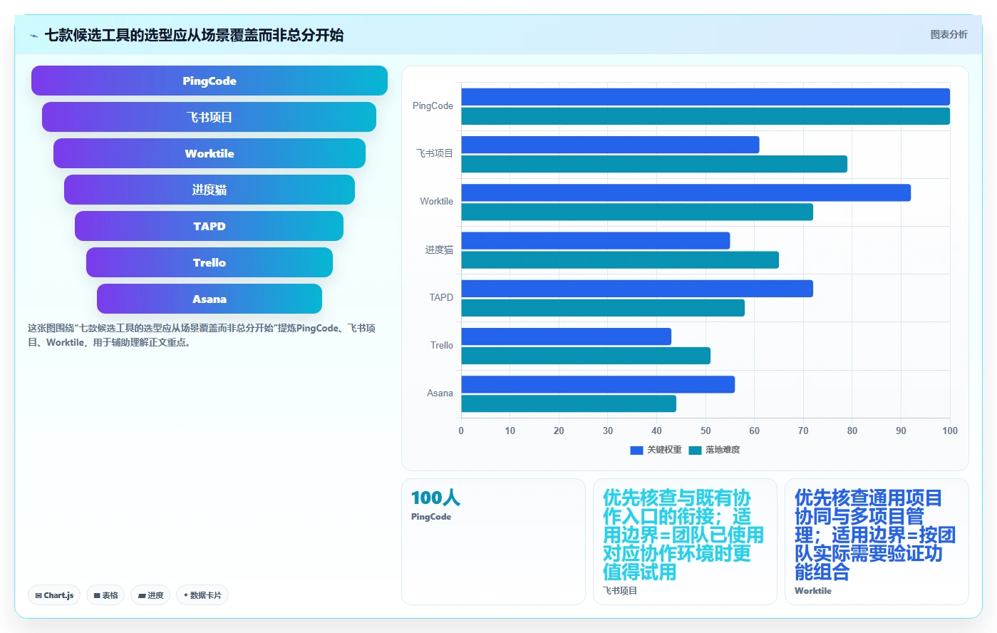Click the Worktile y-axis label
The width and height of the screenshot is (997, 633).
click(436, 201)
